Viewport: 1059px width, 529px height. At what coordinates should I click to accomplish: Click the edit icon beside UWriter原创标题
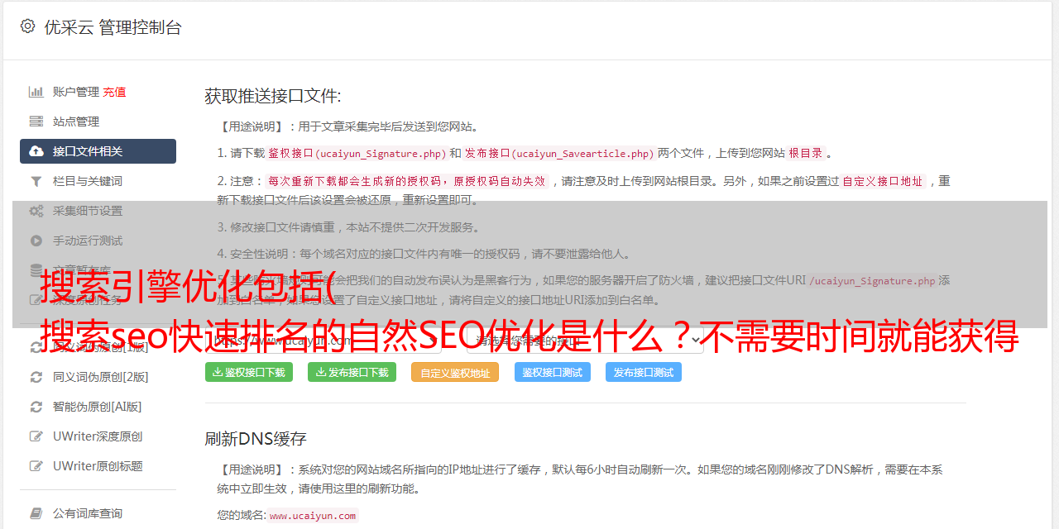36,466
